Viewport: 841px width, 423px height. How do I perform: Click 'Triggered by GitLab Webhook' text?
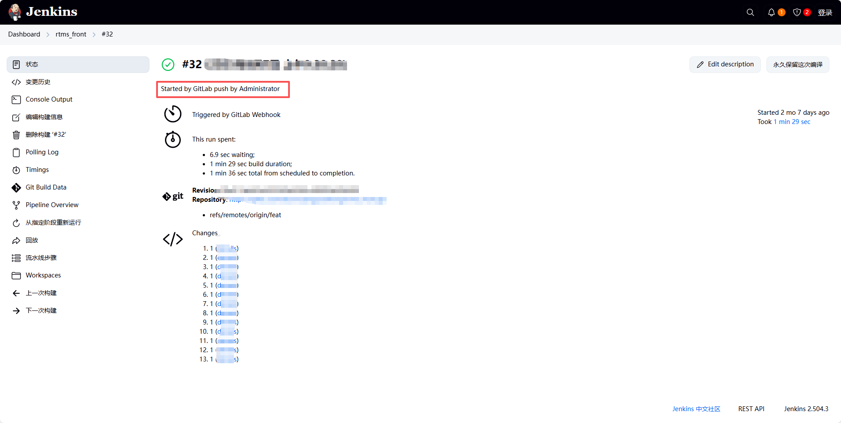pos(236,115)
